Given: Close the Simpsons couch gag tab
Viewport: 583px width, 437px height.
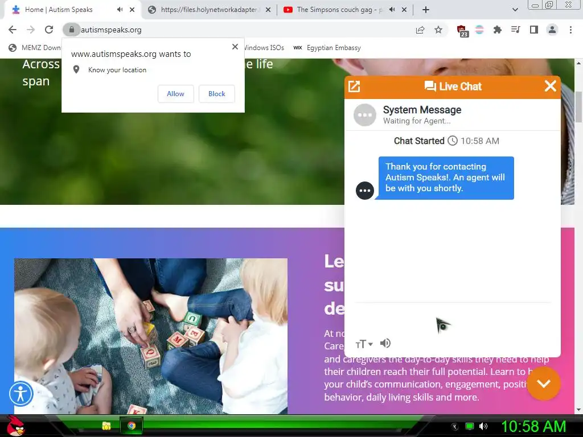Looking at the screenshot, I should pos(404,10).
